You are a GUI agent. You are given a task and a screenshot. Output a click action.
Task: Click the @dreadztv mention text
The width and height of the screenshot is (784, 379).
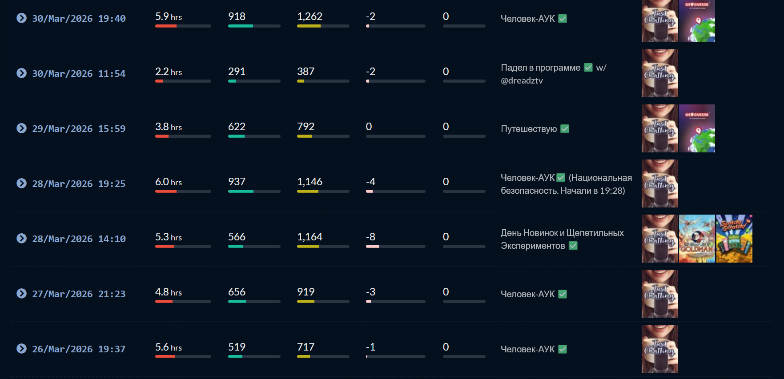click(x=522, y=80)
